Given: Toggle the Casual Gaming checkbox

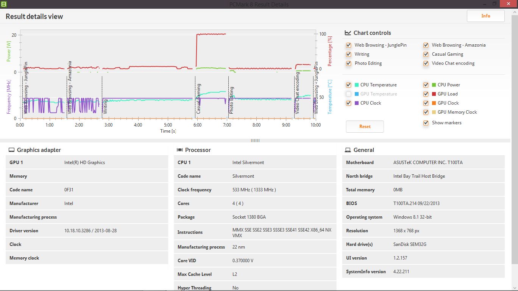Looking at the screenshot, I should (x=426, y=54).
